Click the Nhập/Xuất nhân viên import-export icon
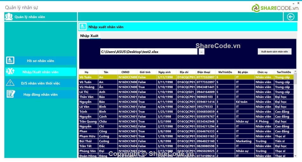 [10, 72]
